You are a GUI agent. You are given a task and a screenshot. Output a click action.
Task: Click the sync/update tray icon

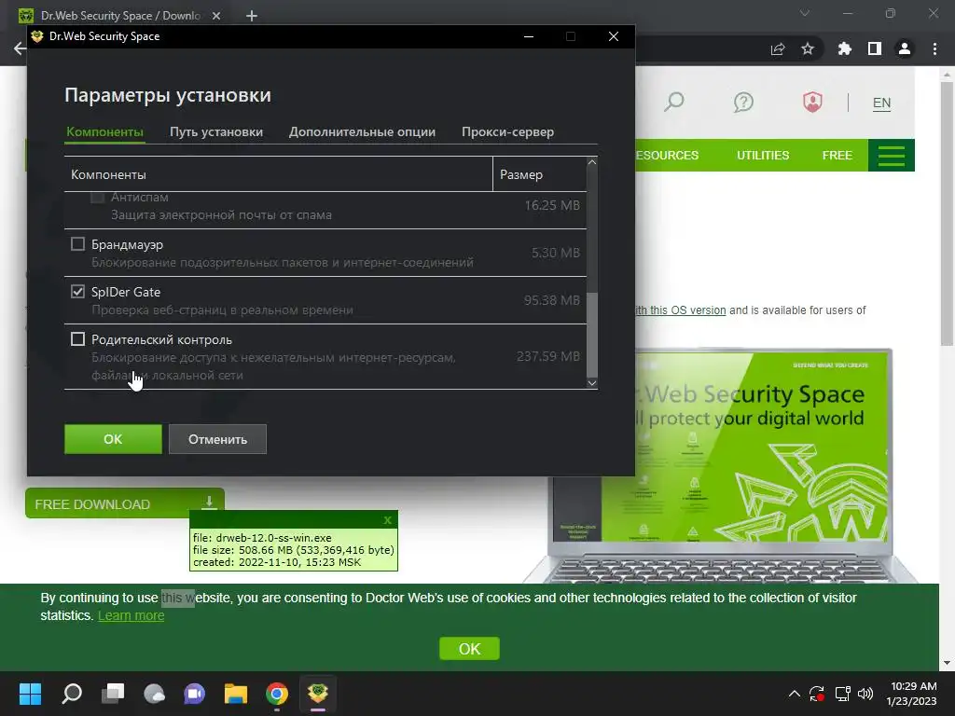pyautogui.click(x=817, y=694)
